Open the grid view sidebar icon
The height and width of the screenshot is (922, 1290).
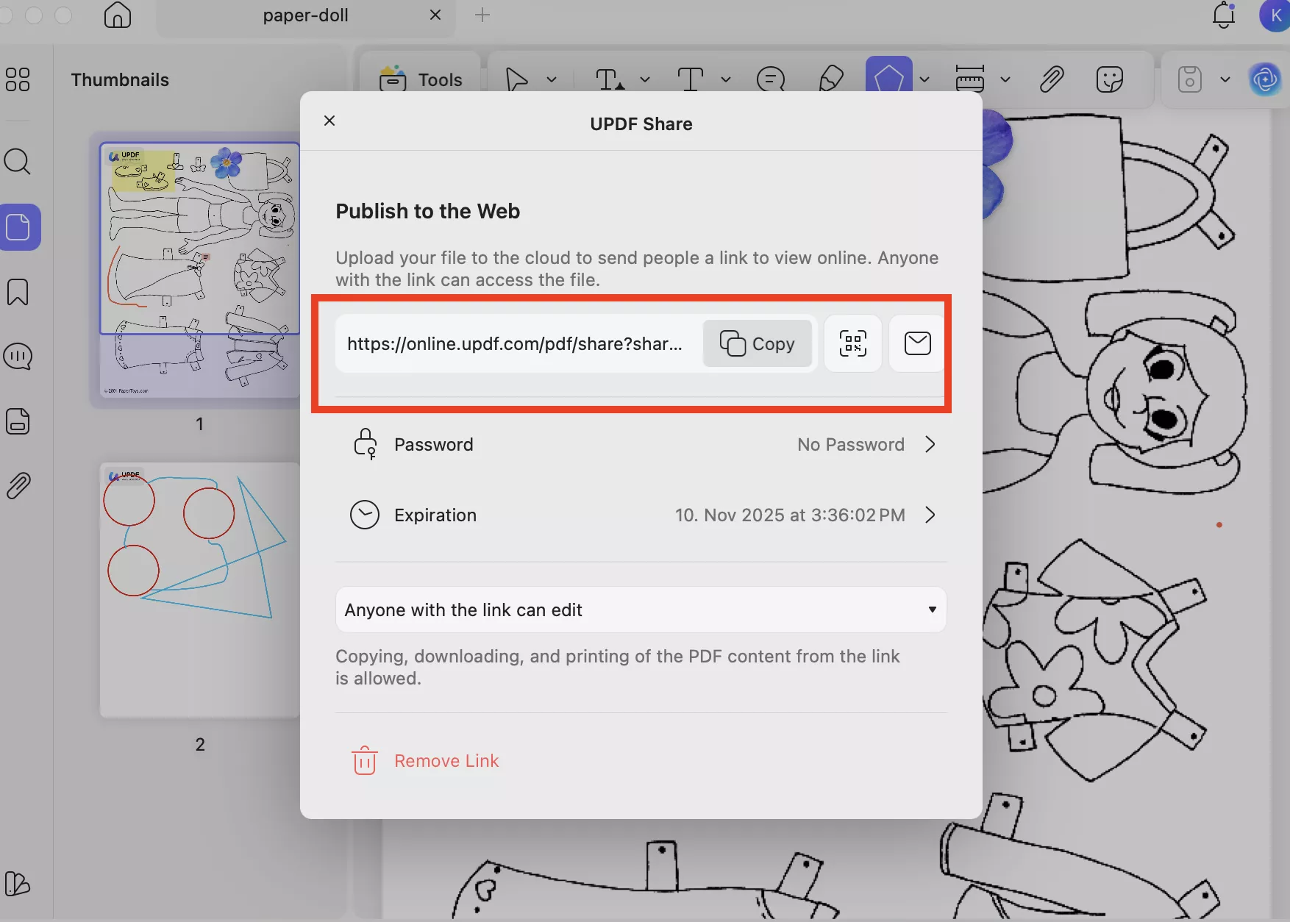tap(18, 79)
